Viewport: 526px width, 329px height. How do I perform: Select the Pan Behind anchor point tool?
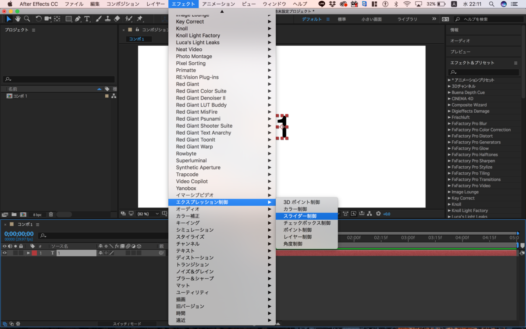[x=57, y=19]
